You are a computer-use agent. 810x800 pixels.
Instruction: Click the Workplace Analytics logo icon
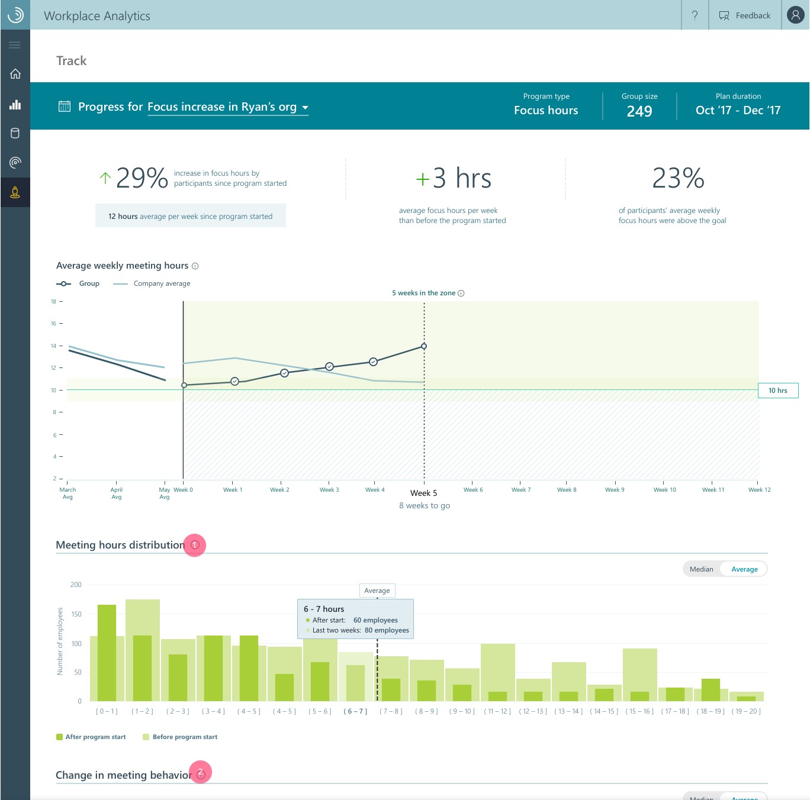[x=15, y=15]
